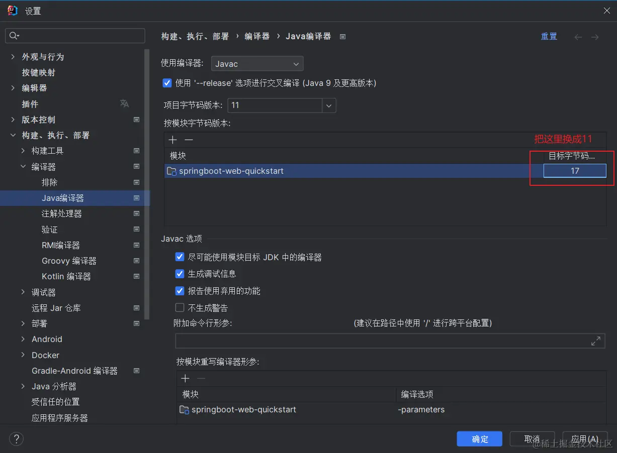Click the project-level icon beside 编译器

[136, 166]
